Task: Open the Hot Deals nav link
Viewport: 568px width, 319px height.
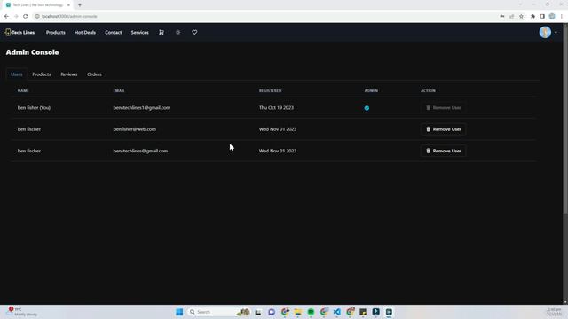Action: [x=85, y=32]
